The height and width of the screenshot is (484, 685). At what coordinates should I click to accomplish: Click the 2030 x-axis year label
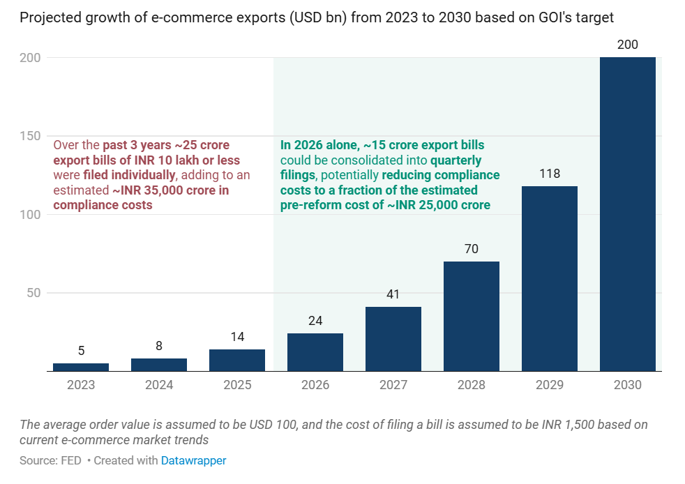coord(627,385)
